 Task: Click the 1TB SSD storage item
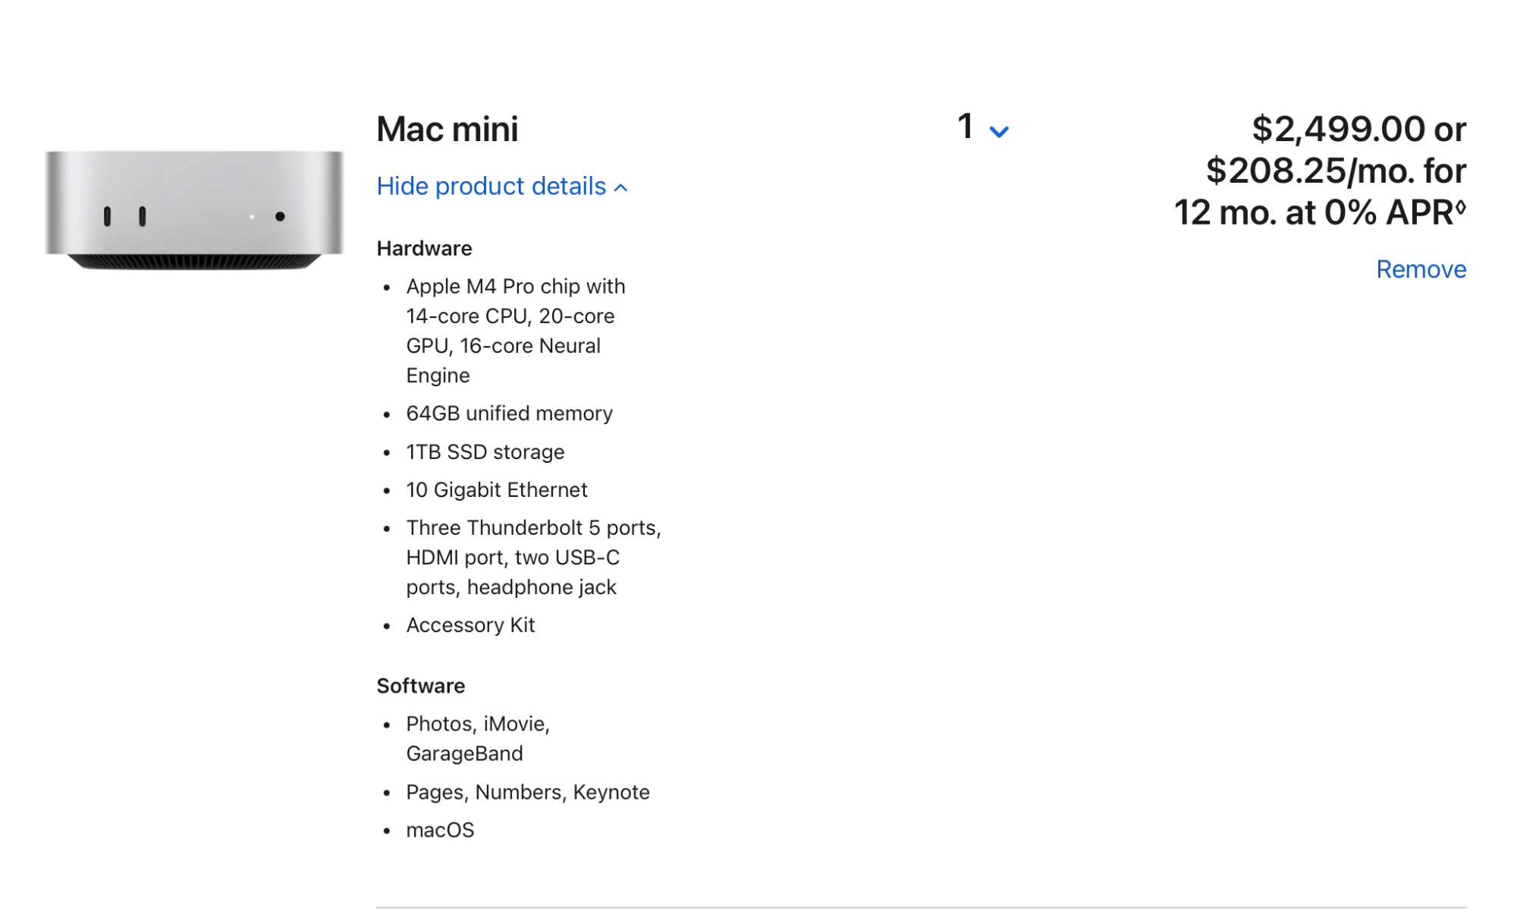[x=485, y=452]
